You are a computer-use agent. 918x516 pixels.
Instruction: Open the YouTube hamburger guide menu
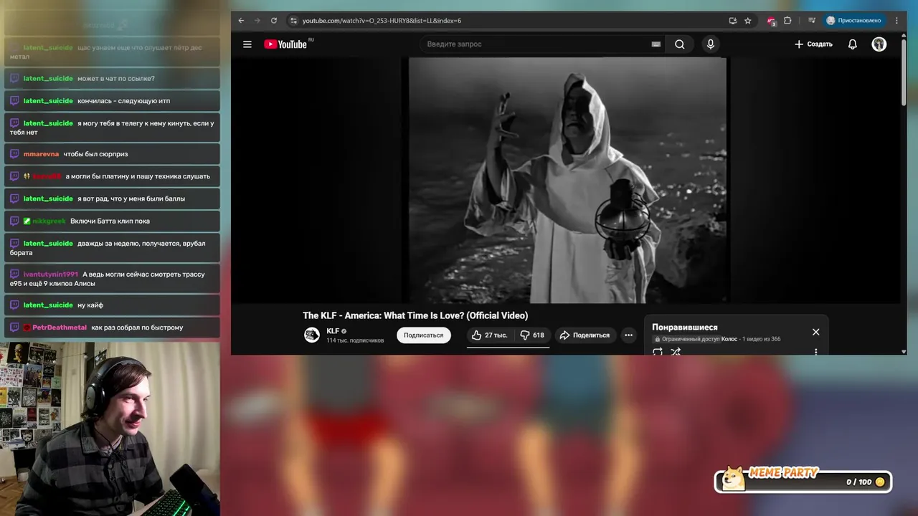247,44
